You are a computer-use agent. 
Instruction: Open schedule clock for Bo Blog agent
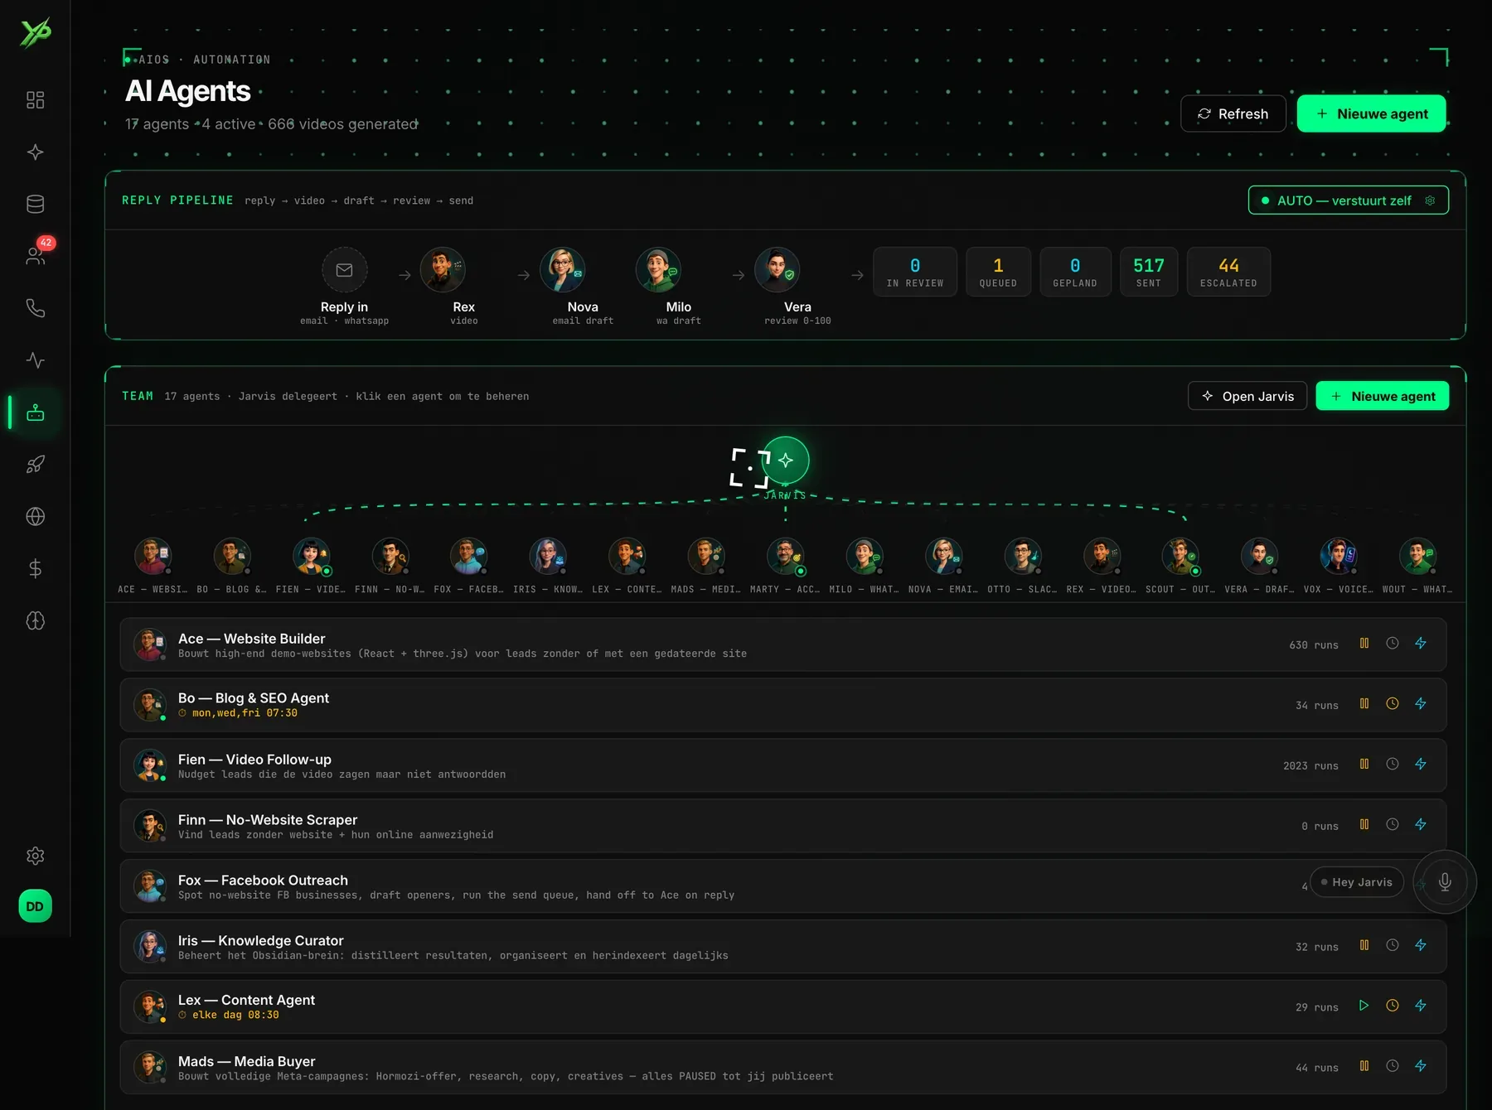click(x=1393, y=704)
